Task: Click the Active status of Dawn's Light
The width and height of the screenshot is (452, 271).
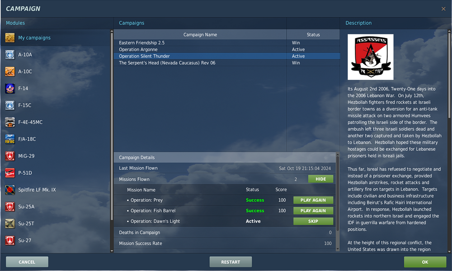Action: click(253, 221)
